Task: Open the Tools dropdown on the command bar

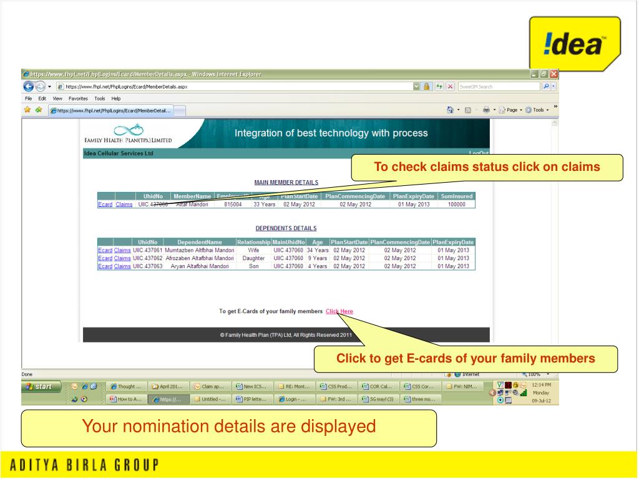Action: 538,110
